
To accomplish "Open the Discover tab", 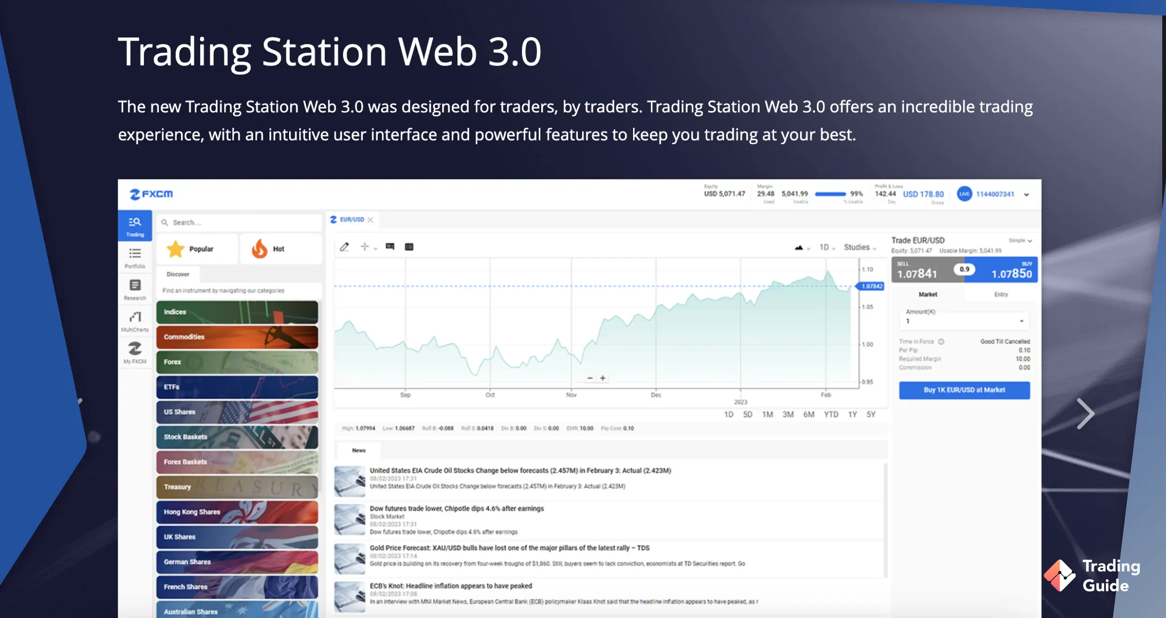I will pos(178,274).
